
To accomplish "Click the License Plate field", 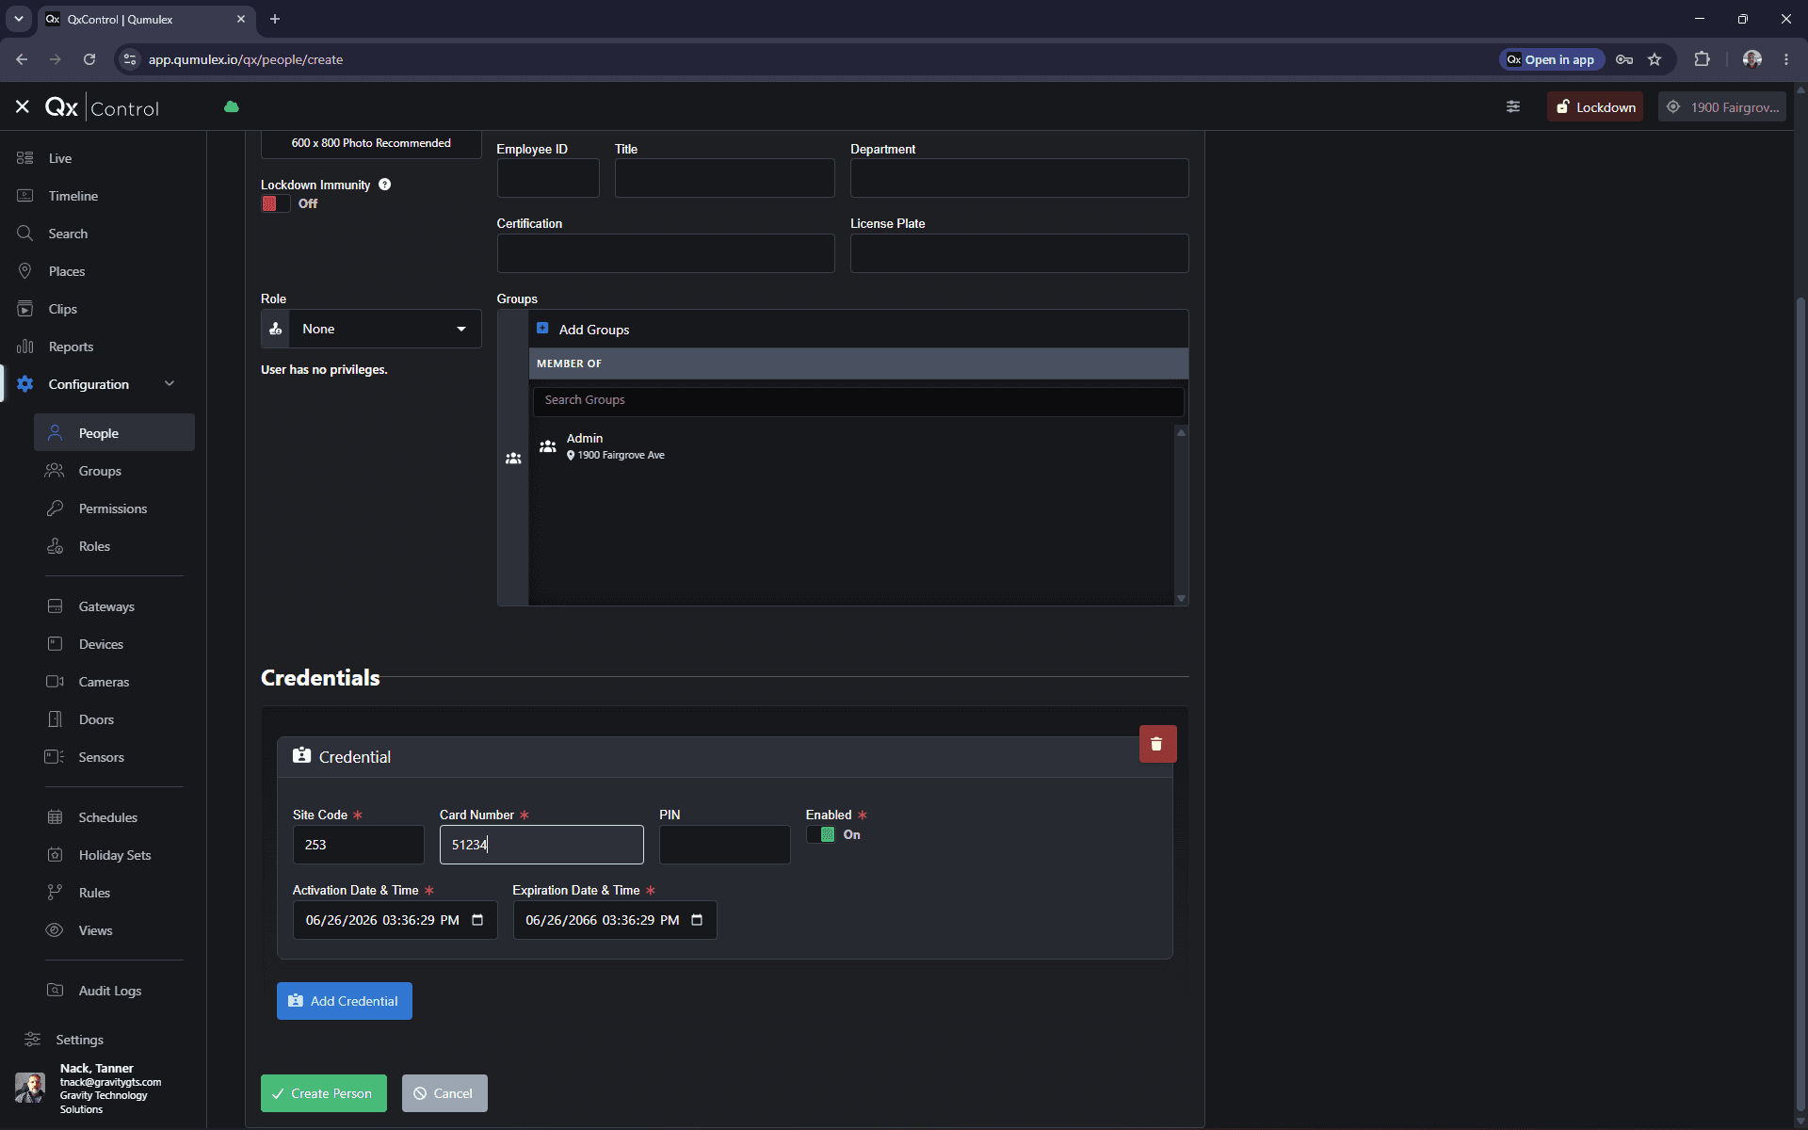I will click(x=1019, y=253).
